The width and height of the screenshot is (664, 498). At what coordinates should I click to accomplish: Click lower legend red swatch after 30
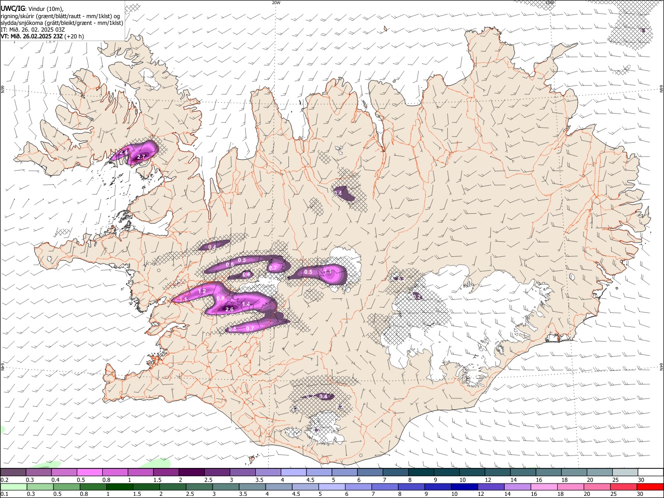[x=649, y=487]
